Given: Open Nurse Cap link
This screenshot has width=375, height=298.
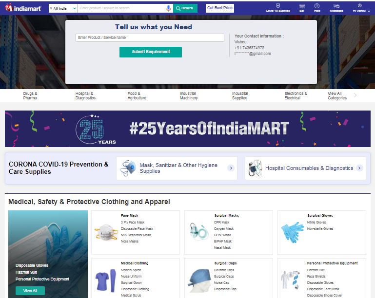Looking at the screenshot, I should click(221, 283).
